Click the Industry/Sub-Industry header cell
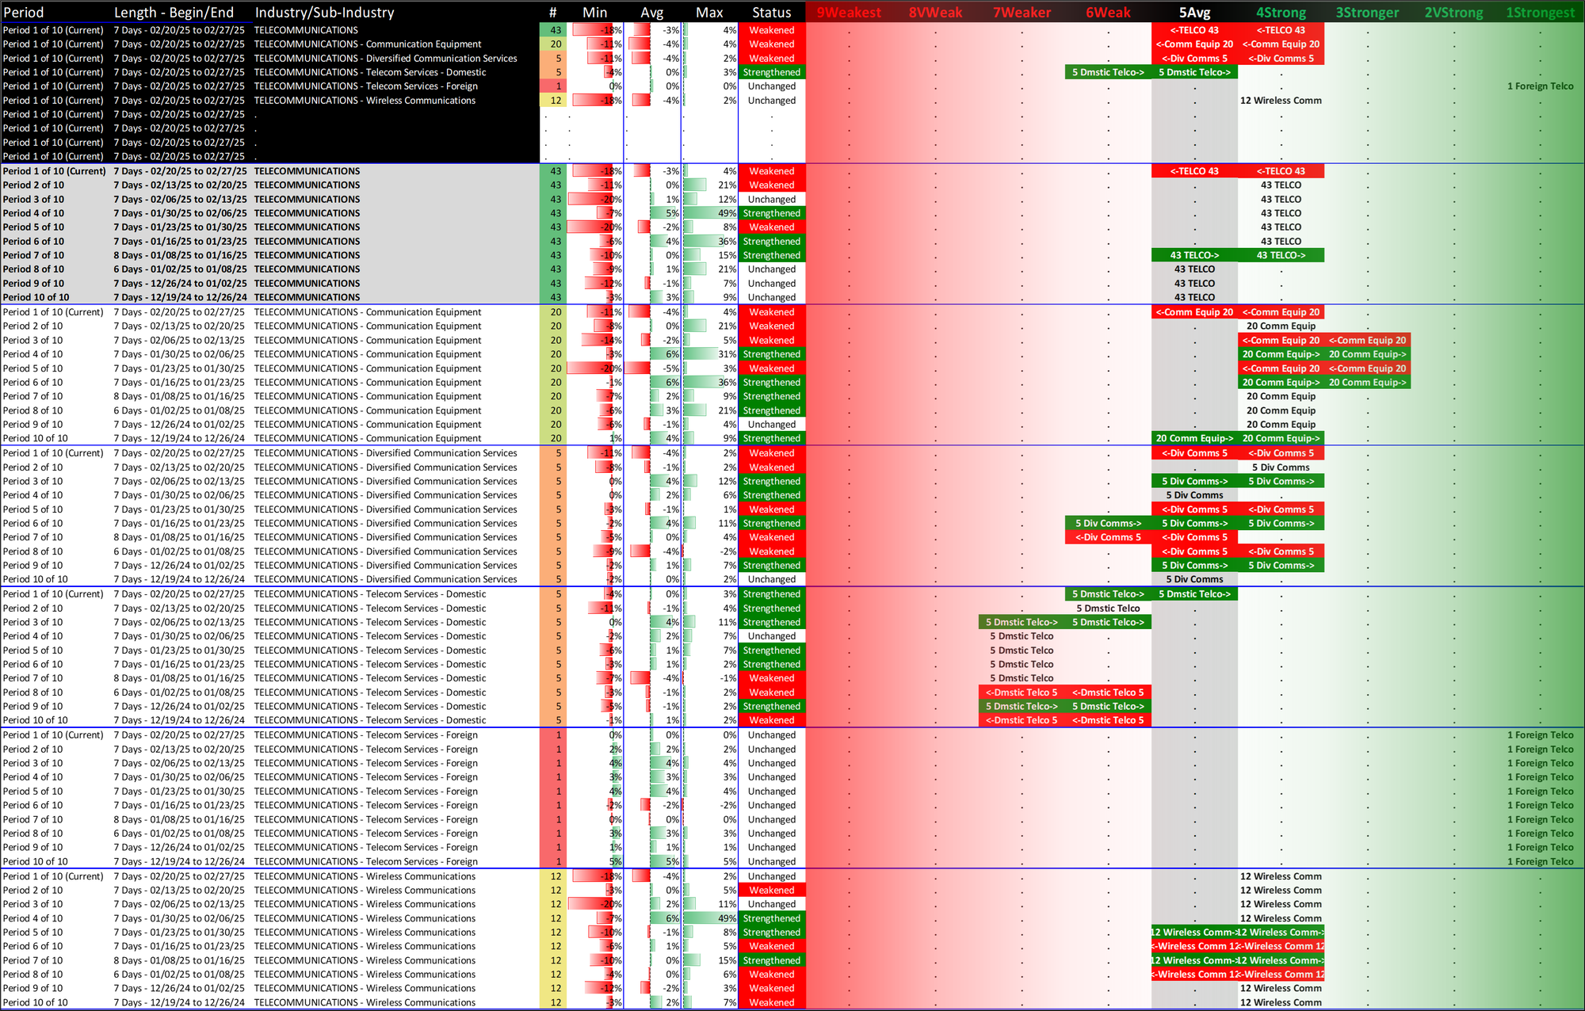This screenshot has height=1011, width=1585. 324,12
